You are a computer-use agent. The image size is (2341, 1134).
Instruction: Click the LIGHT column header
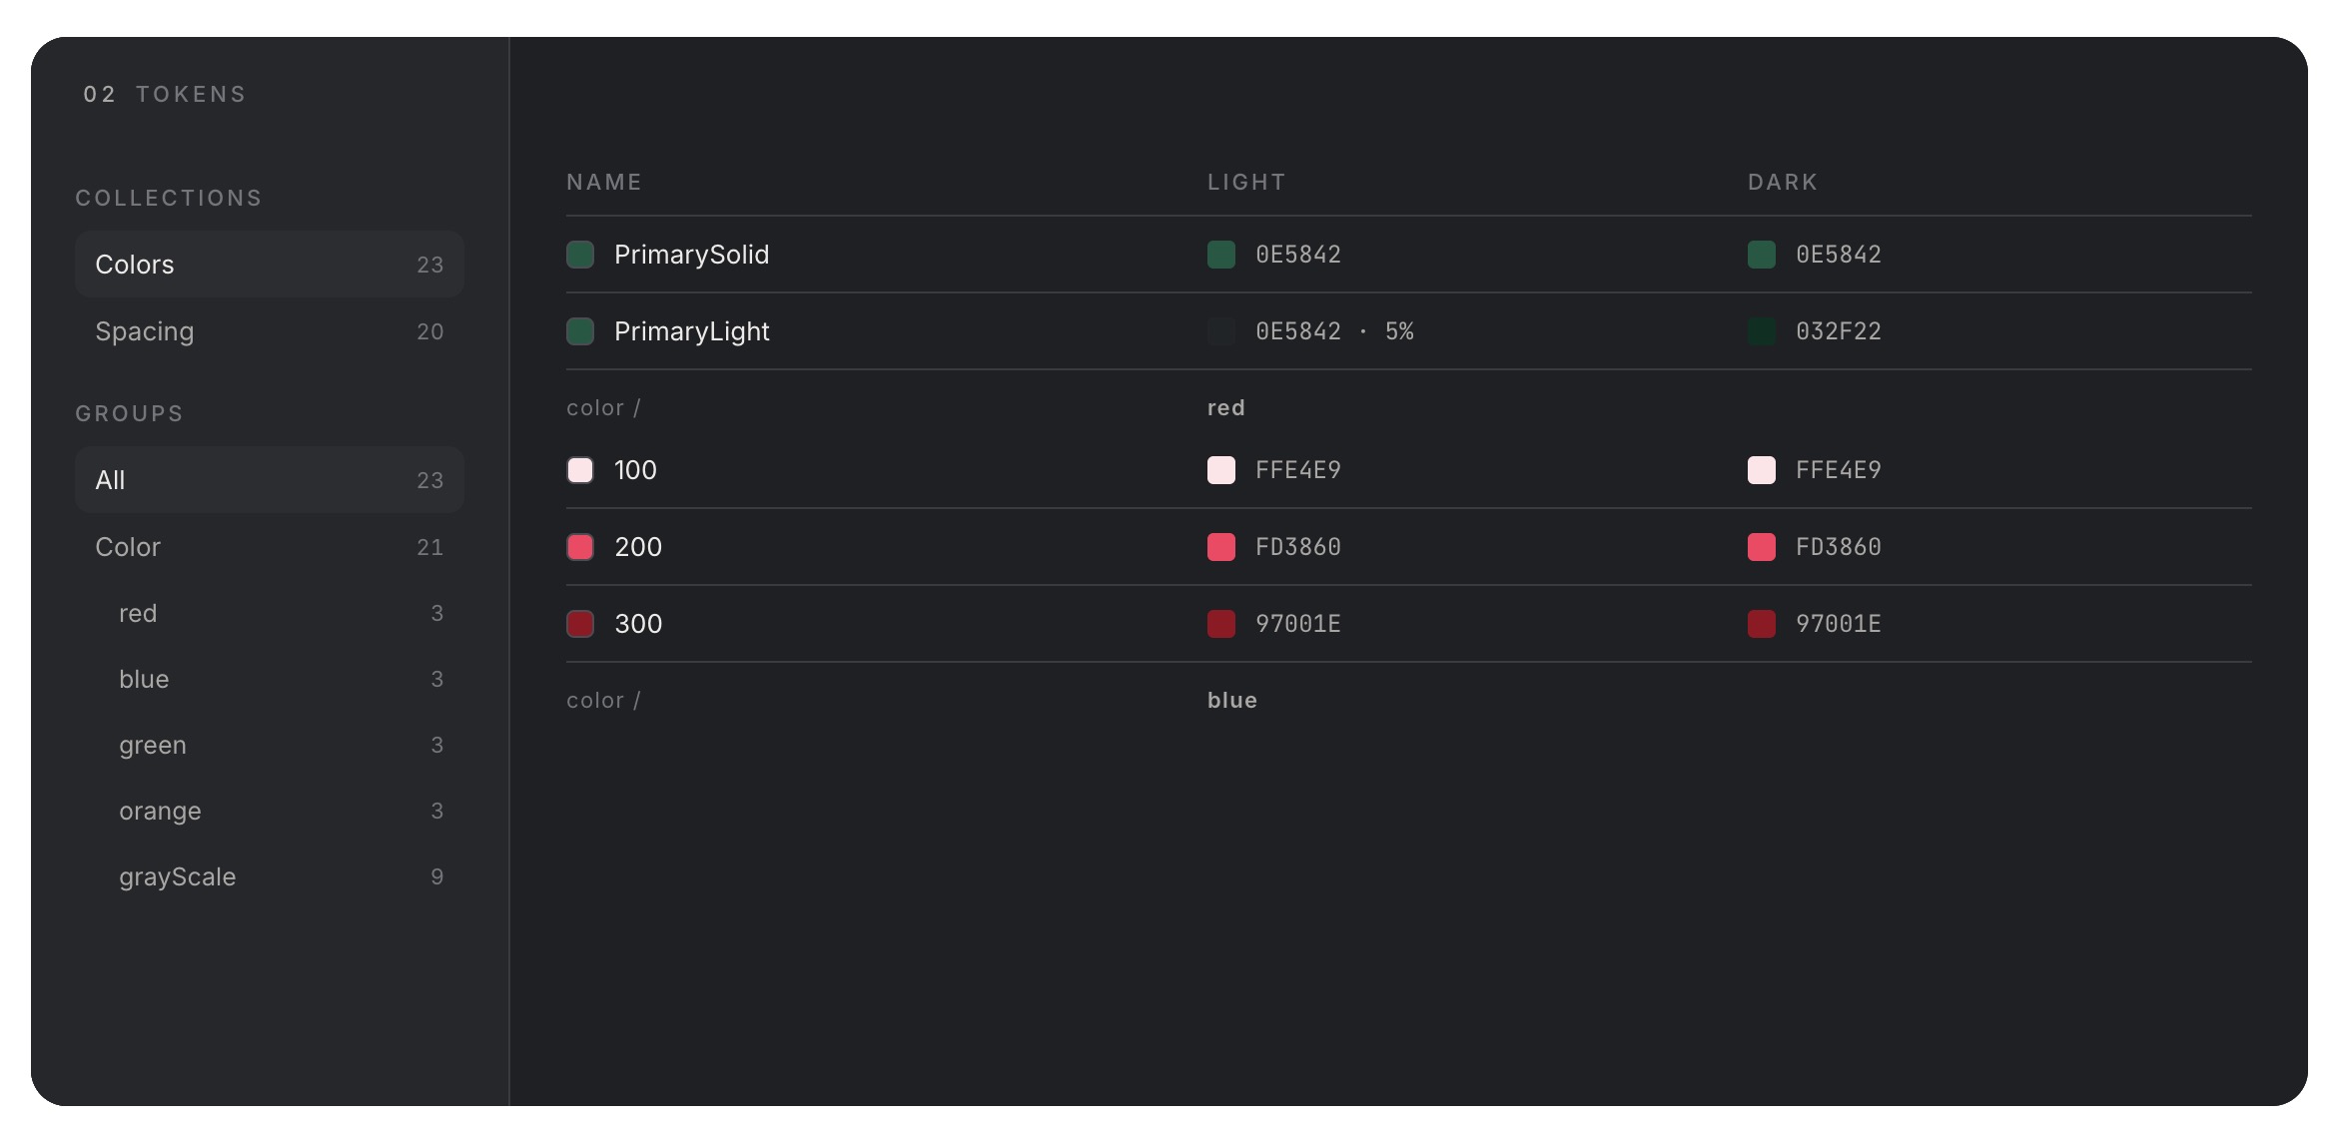(1246, 182)
